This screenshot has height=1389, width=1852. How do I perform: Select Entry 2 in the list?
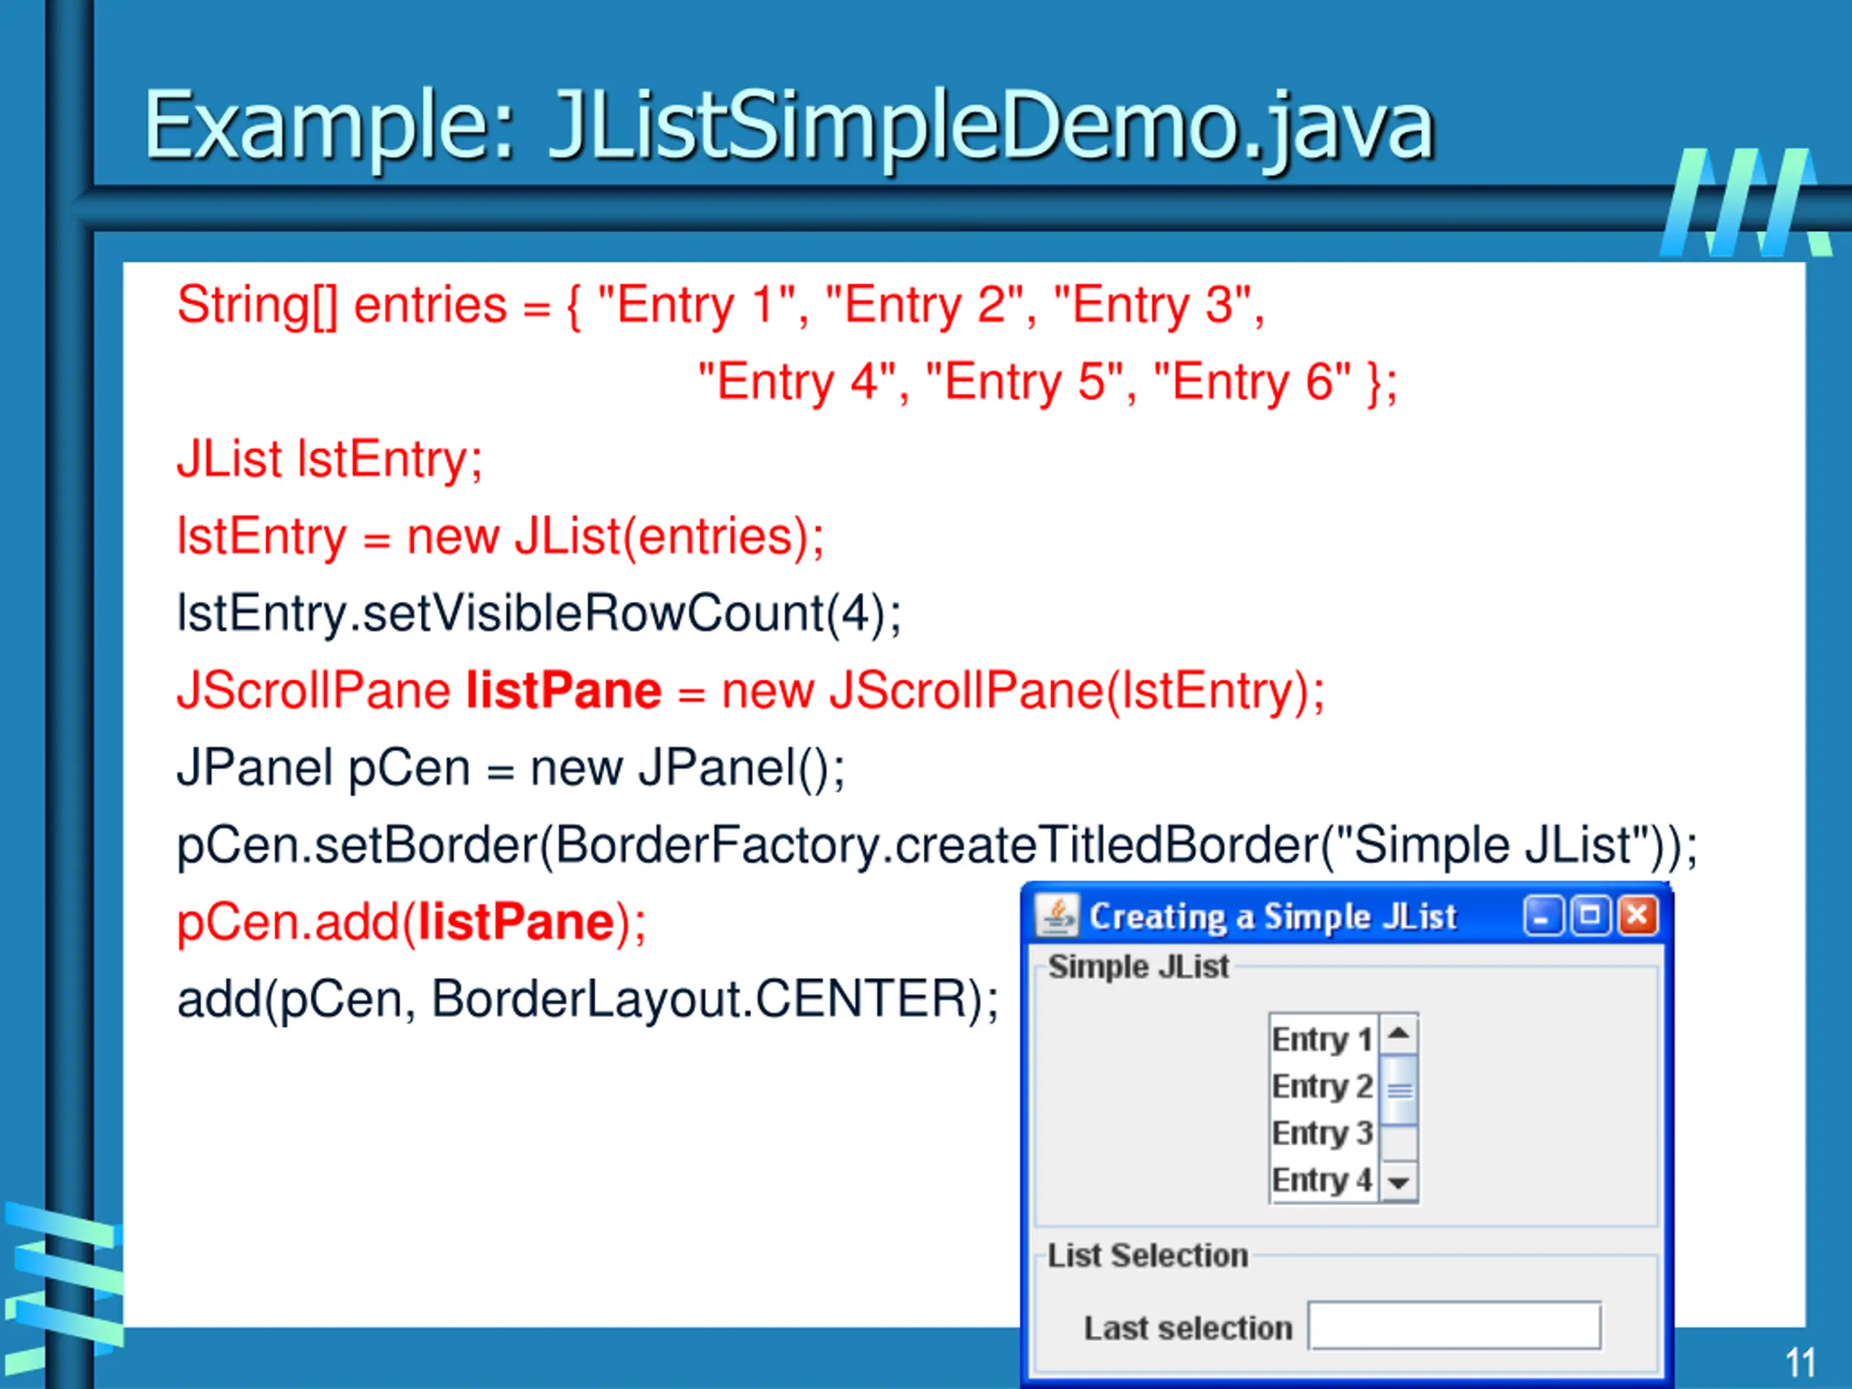(x=1323, y=1086)
